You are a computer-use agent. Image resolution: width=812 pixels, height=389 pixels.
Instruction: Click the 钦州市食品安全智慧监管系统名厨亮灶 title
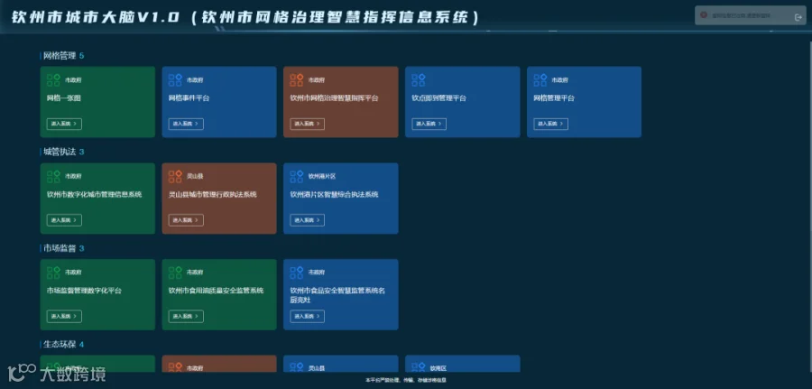pos(337,295)
